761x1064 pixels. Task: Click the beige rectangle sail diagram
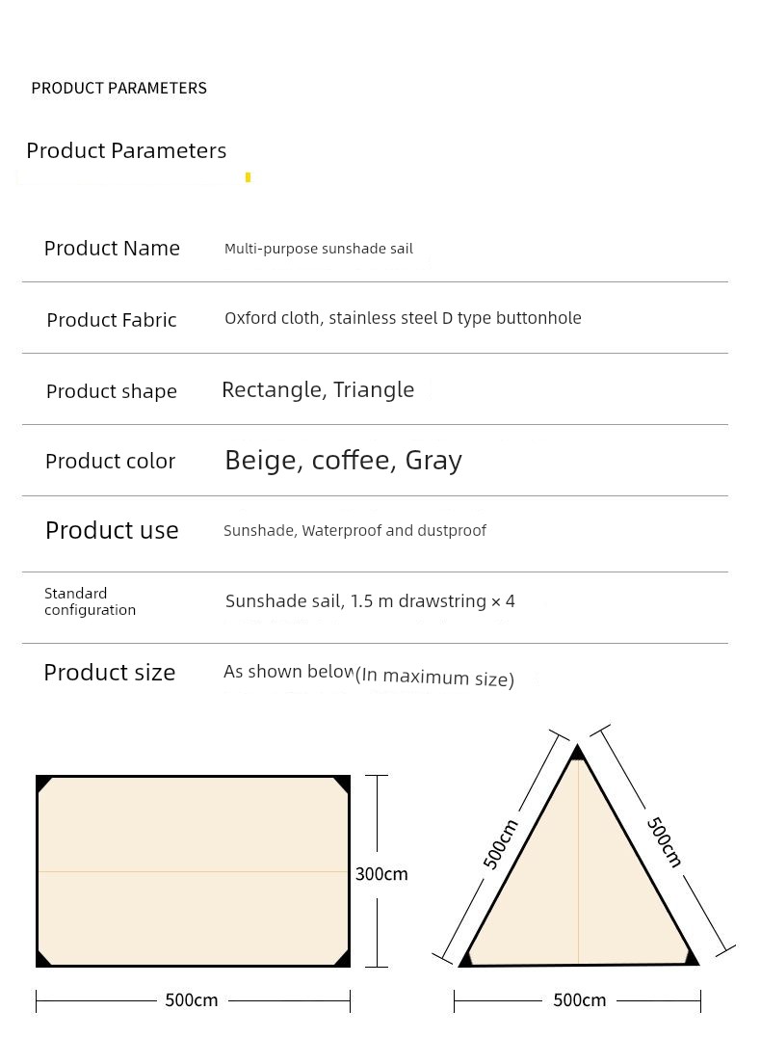[x=194, y=871]
